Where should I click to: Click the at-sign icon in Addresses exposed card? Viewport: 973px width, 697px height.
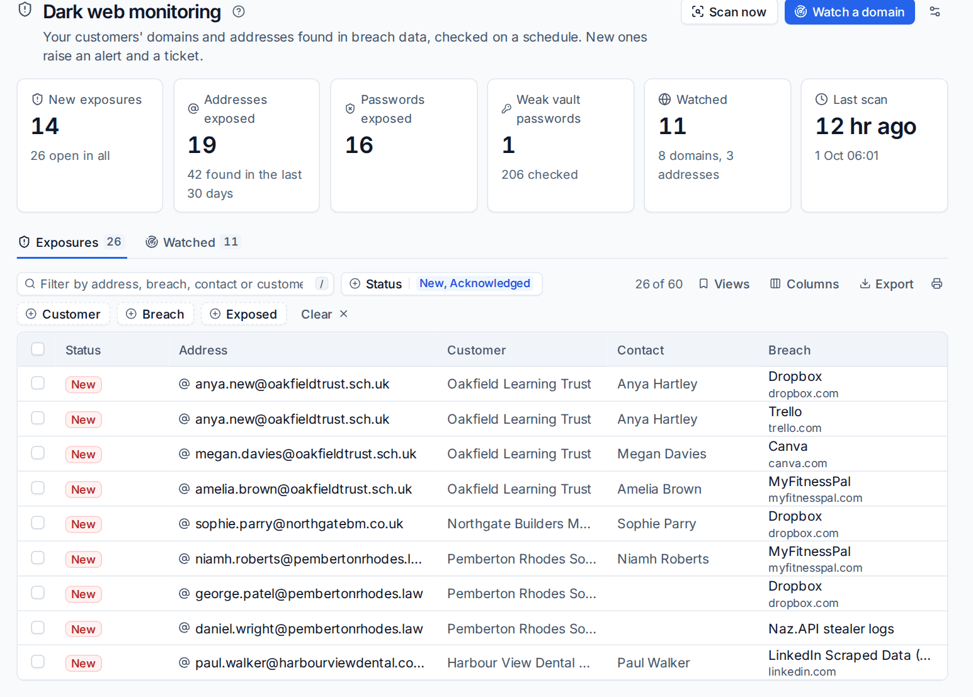[x=193, y=109]
